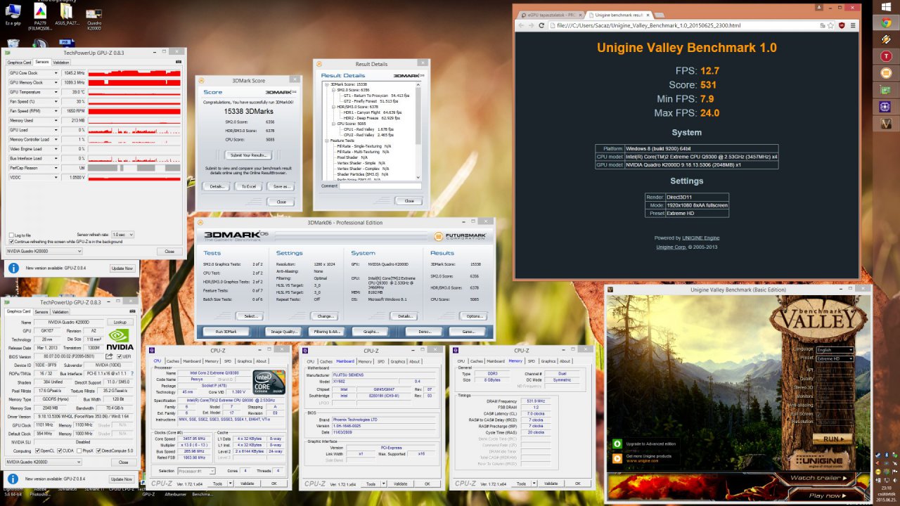Click the red T icon in right sidebar

pos(887,56)
